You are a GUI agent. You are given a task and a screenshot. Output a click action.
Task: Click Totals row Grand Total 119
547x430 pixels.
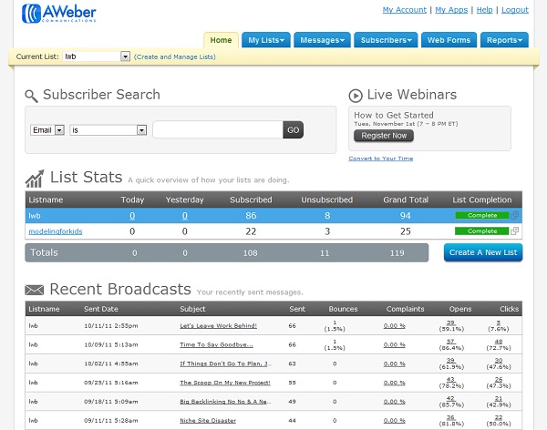(397, 253)
